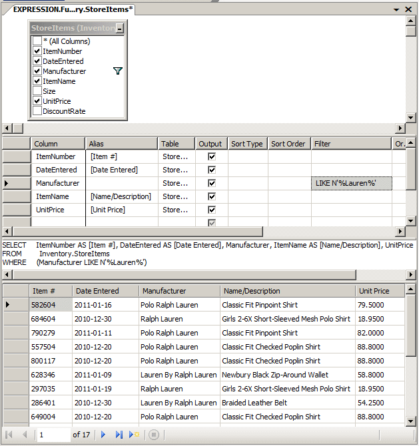Click the Manufacturer filter funnel icon

[117, 71]
